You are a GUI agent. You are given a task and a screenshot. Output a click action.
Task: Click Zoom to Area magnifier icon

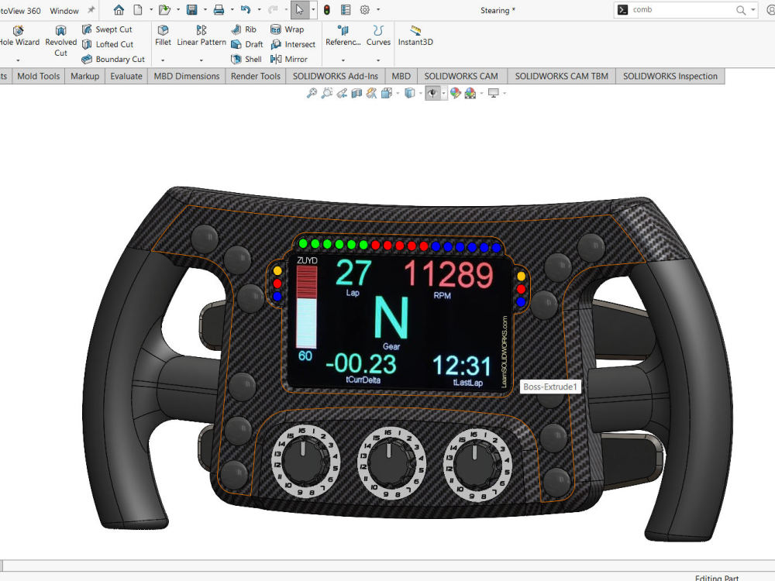pos(327,93)
